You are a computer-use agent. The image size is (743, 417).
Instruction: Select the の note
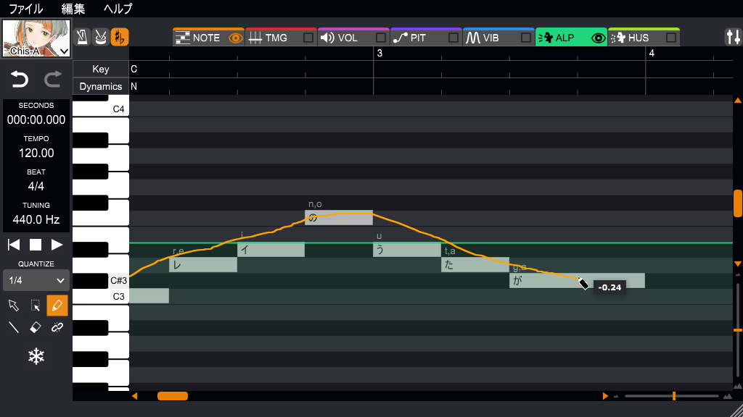[339, 217]
